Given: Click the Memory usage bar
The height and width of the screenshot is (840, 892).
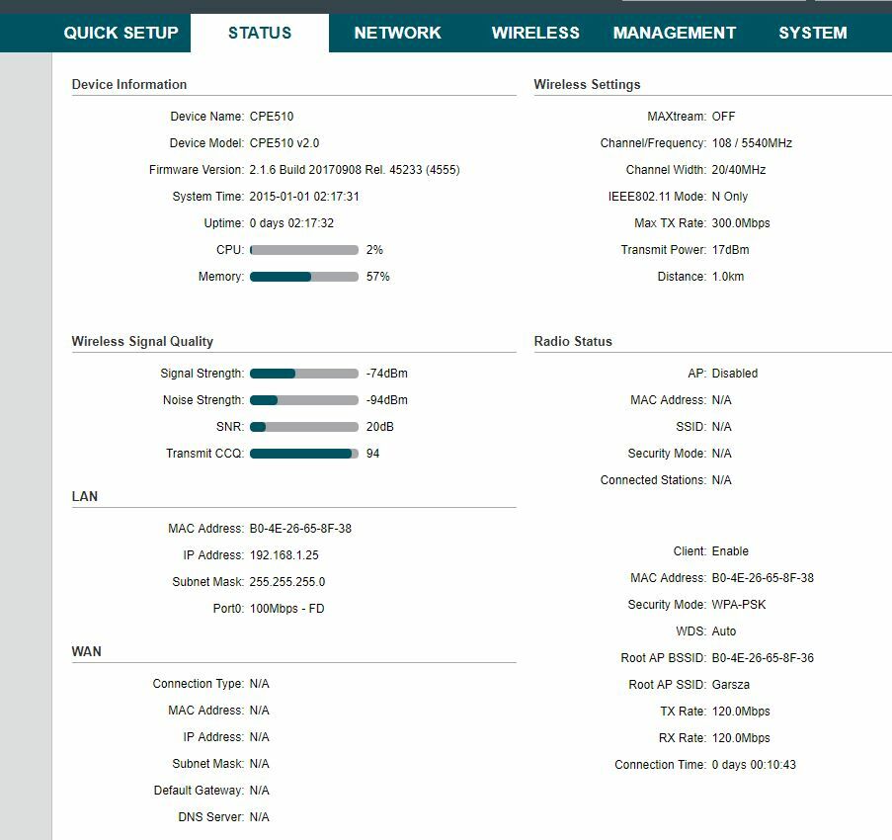Looking at the screenshot, I should tap(304, 277).
